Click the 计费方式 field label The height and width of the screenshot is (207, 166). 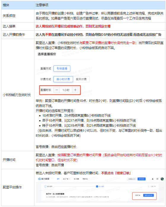point(46,79)
